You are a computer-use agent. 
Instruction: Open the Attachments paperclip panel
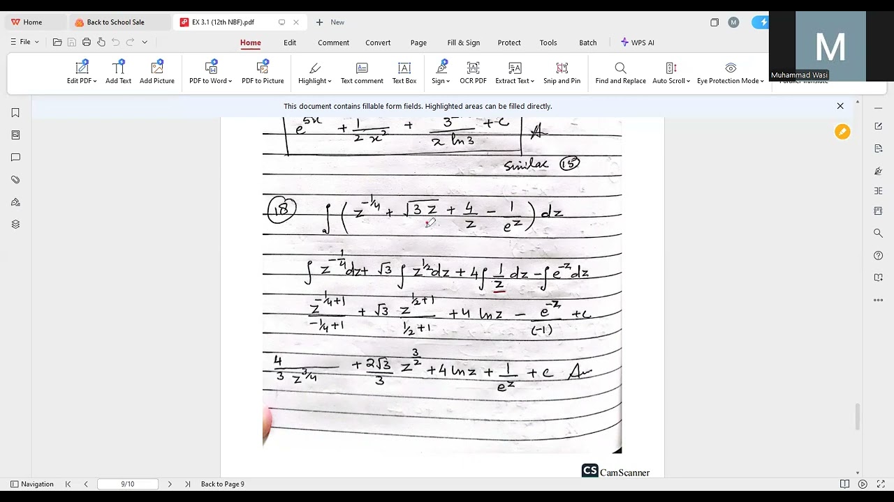click(x=15, y=180)
